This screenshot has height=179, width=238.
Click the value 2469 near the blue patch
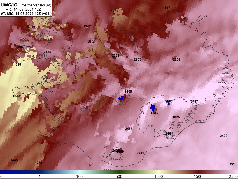coord(128,91)
